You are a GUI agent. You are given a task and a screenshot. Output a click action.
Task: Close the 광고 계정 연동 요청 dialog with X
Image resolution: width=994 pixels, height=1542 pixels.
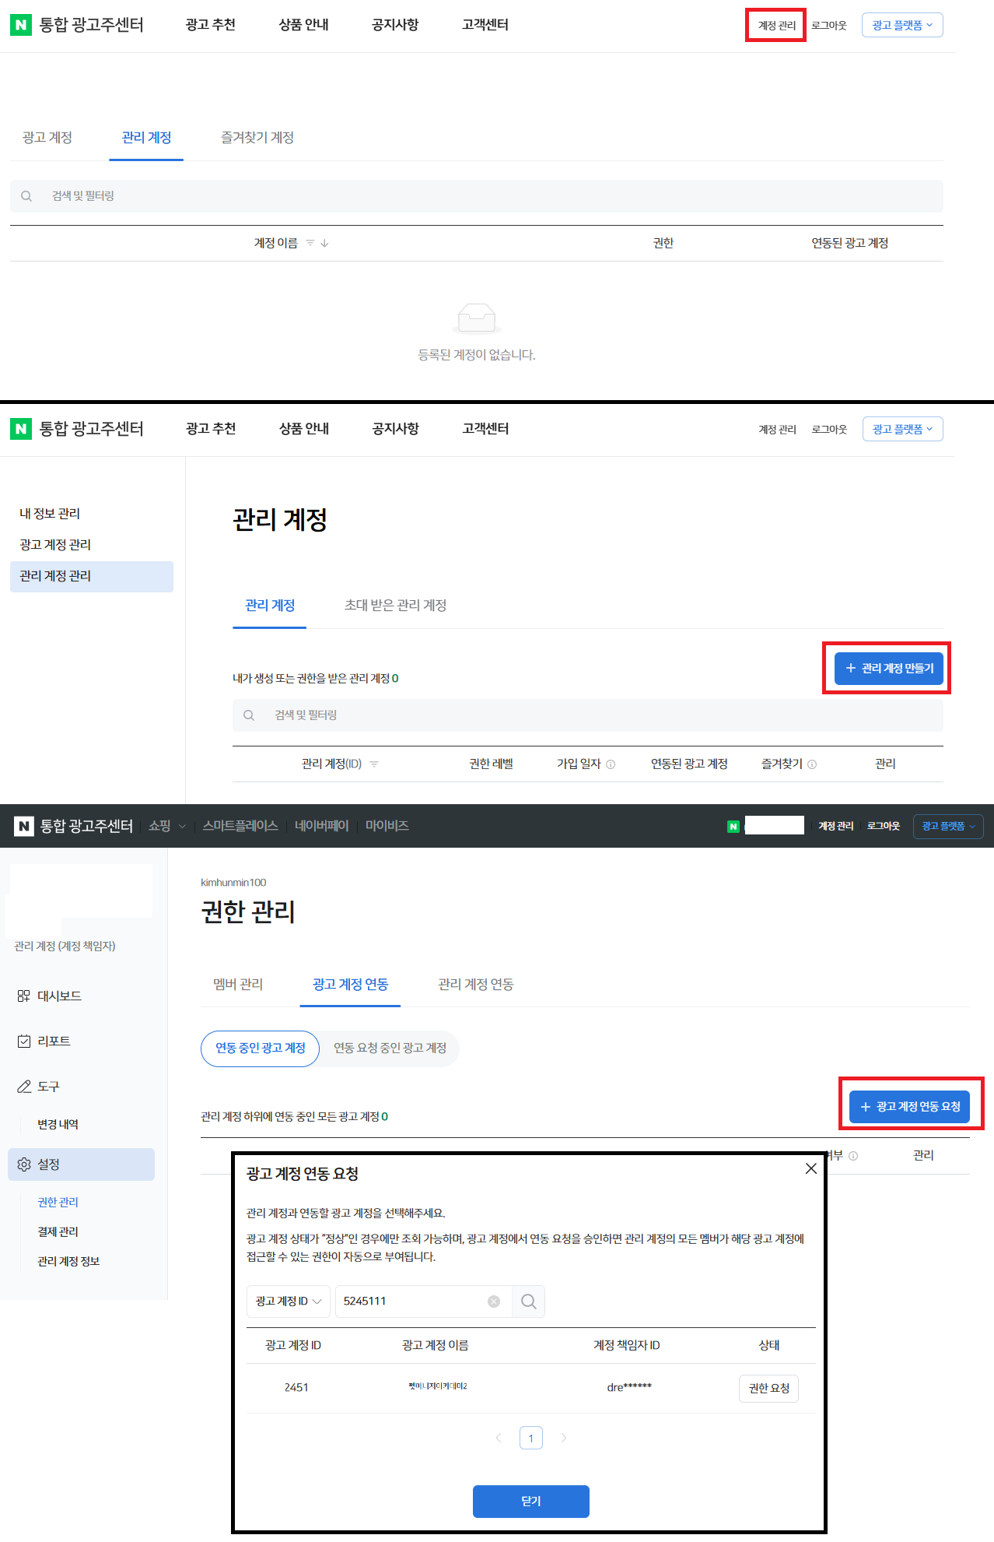[811, 1168]
